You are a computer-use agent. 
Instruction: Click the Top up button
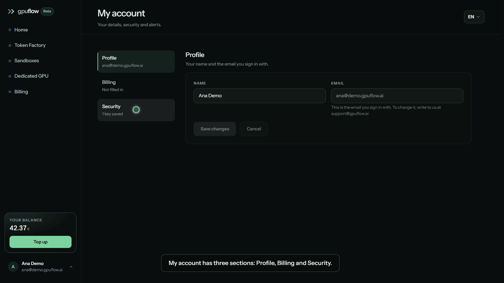(40, 242)
